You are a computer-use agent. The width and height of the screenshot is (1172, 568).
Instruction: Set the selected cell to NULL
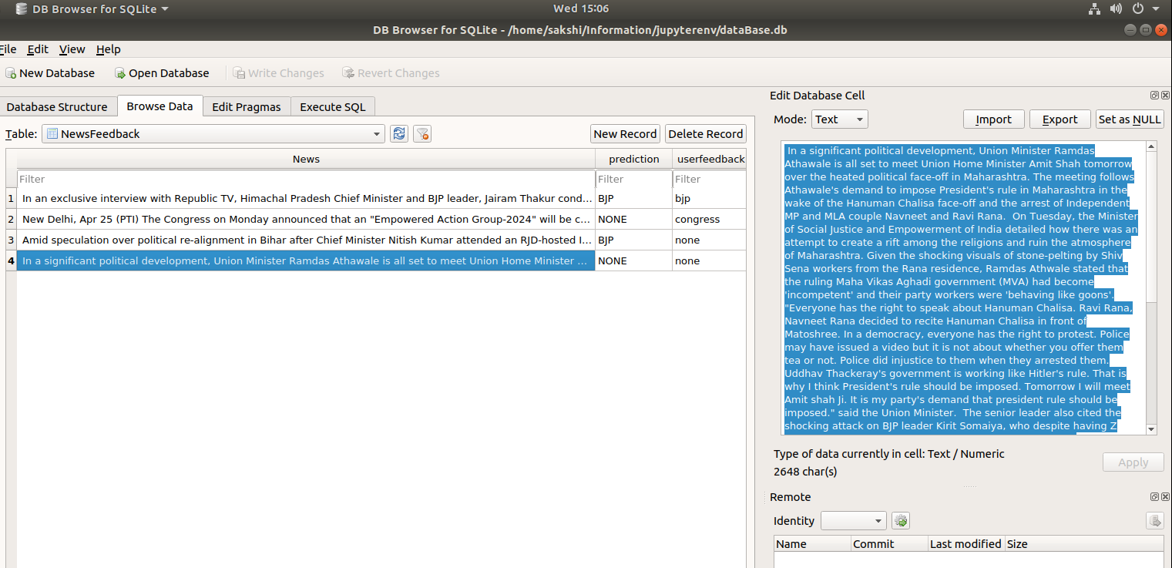1130,119
